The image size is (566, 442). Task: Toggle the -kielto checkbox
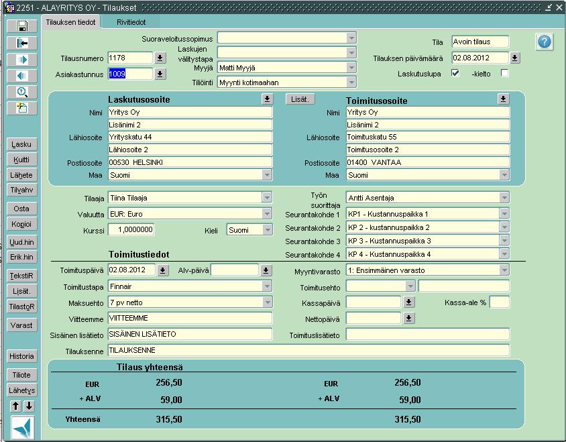point(504,73)
